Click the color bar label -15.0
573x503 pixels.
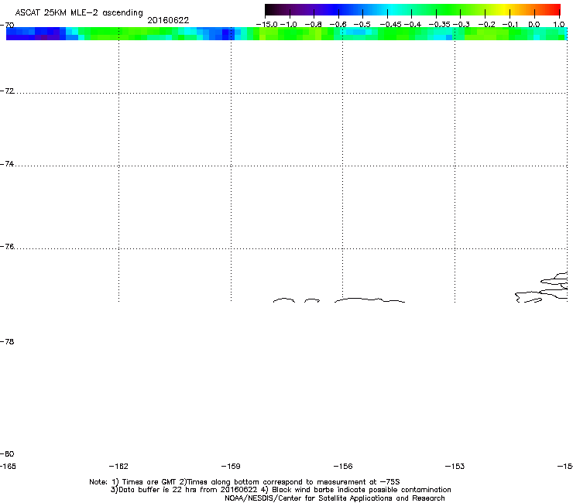pyautogui.click(x=267, y=25)
